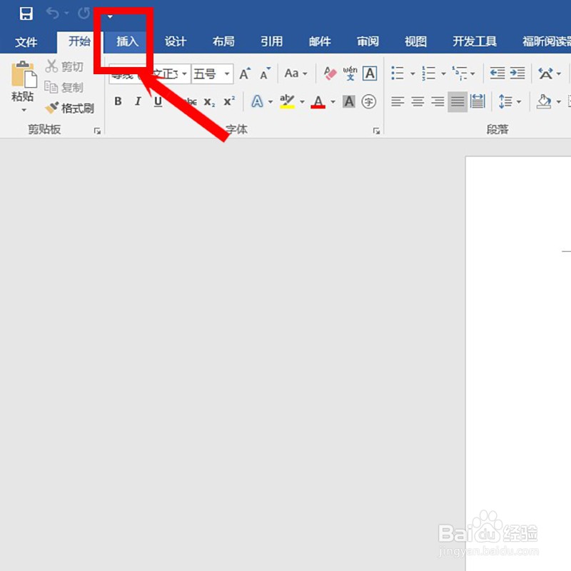Open the 剪贴板 dialog launcher
The height and width of the screenshot is (571, 571).
coord(97,131)
